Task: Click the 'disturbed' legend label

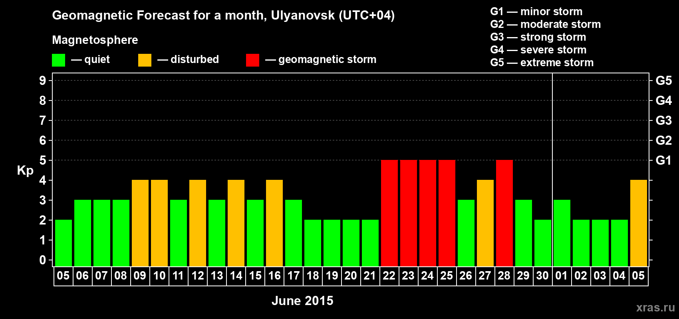Action: coord(195,59)
